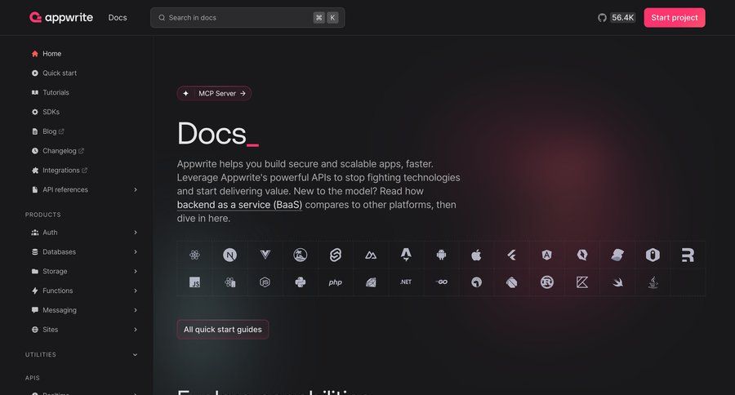This screenshot has width=735, height=395.
Task: Select the hexagonal Refine icon
Action: point(653,255)
